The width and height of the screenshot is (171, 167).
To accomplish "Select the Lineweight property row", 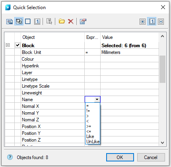I will (82, 93).
